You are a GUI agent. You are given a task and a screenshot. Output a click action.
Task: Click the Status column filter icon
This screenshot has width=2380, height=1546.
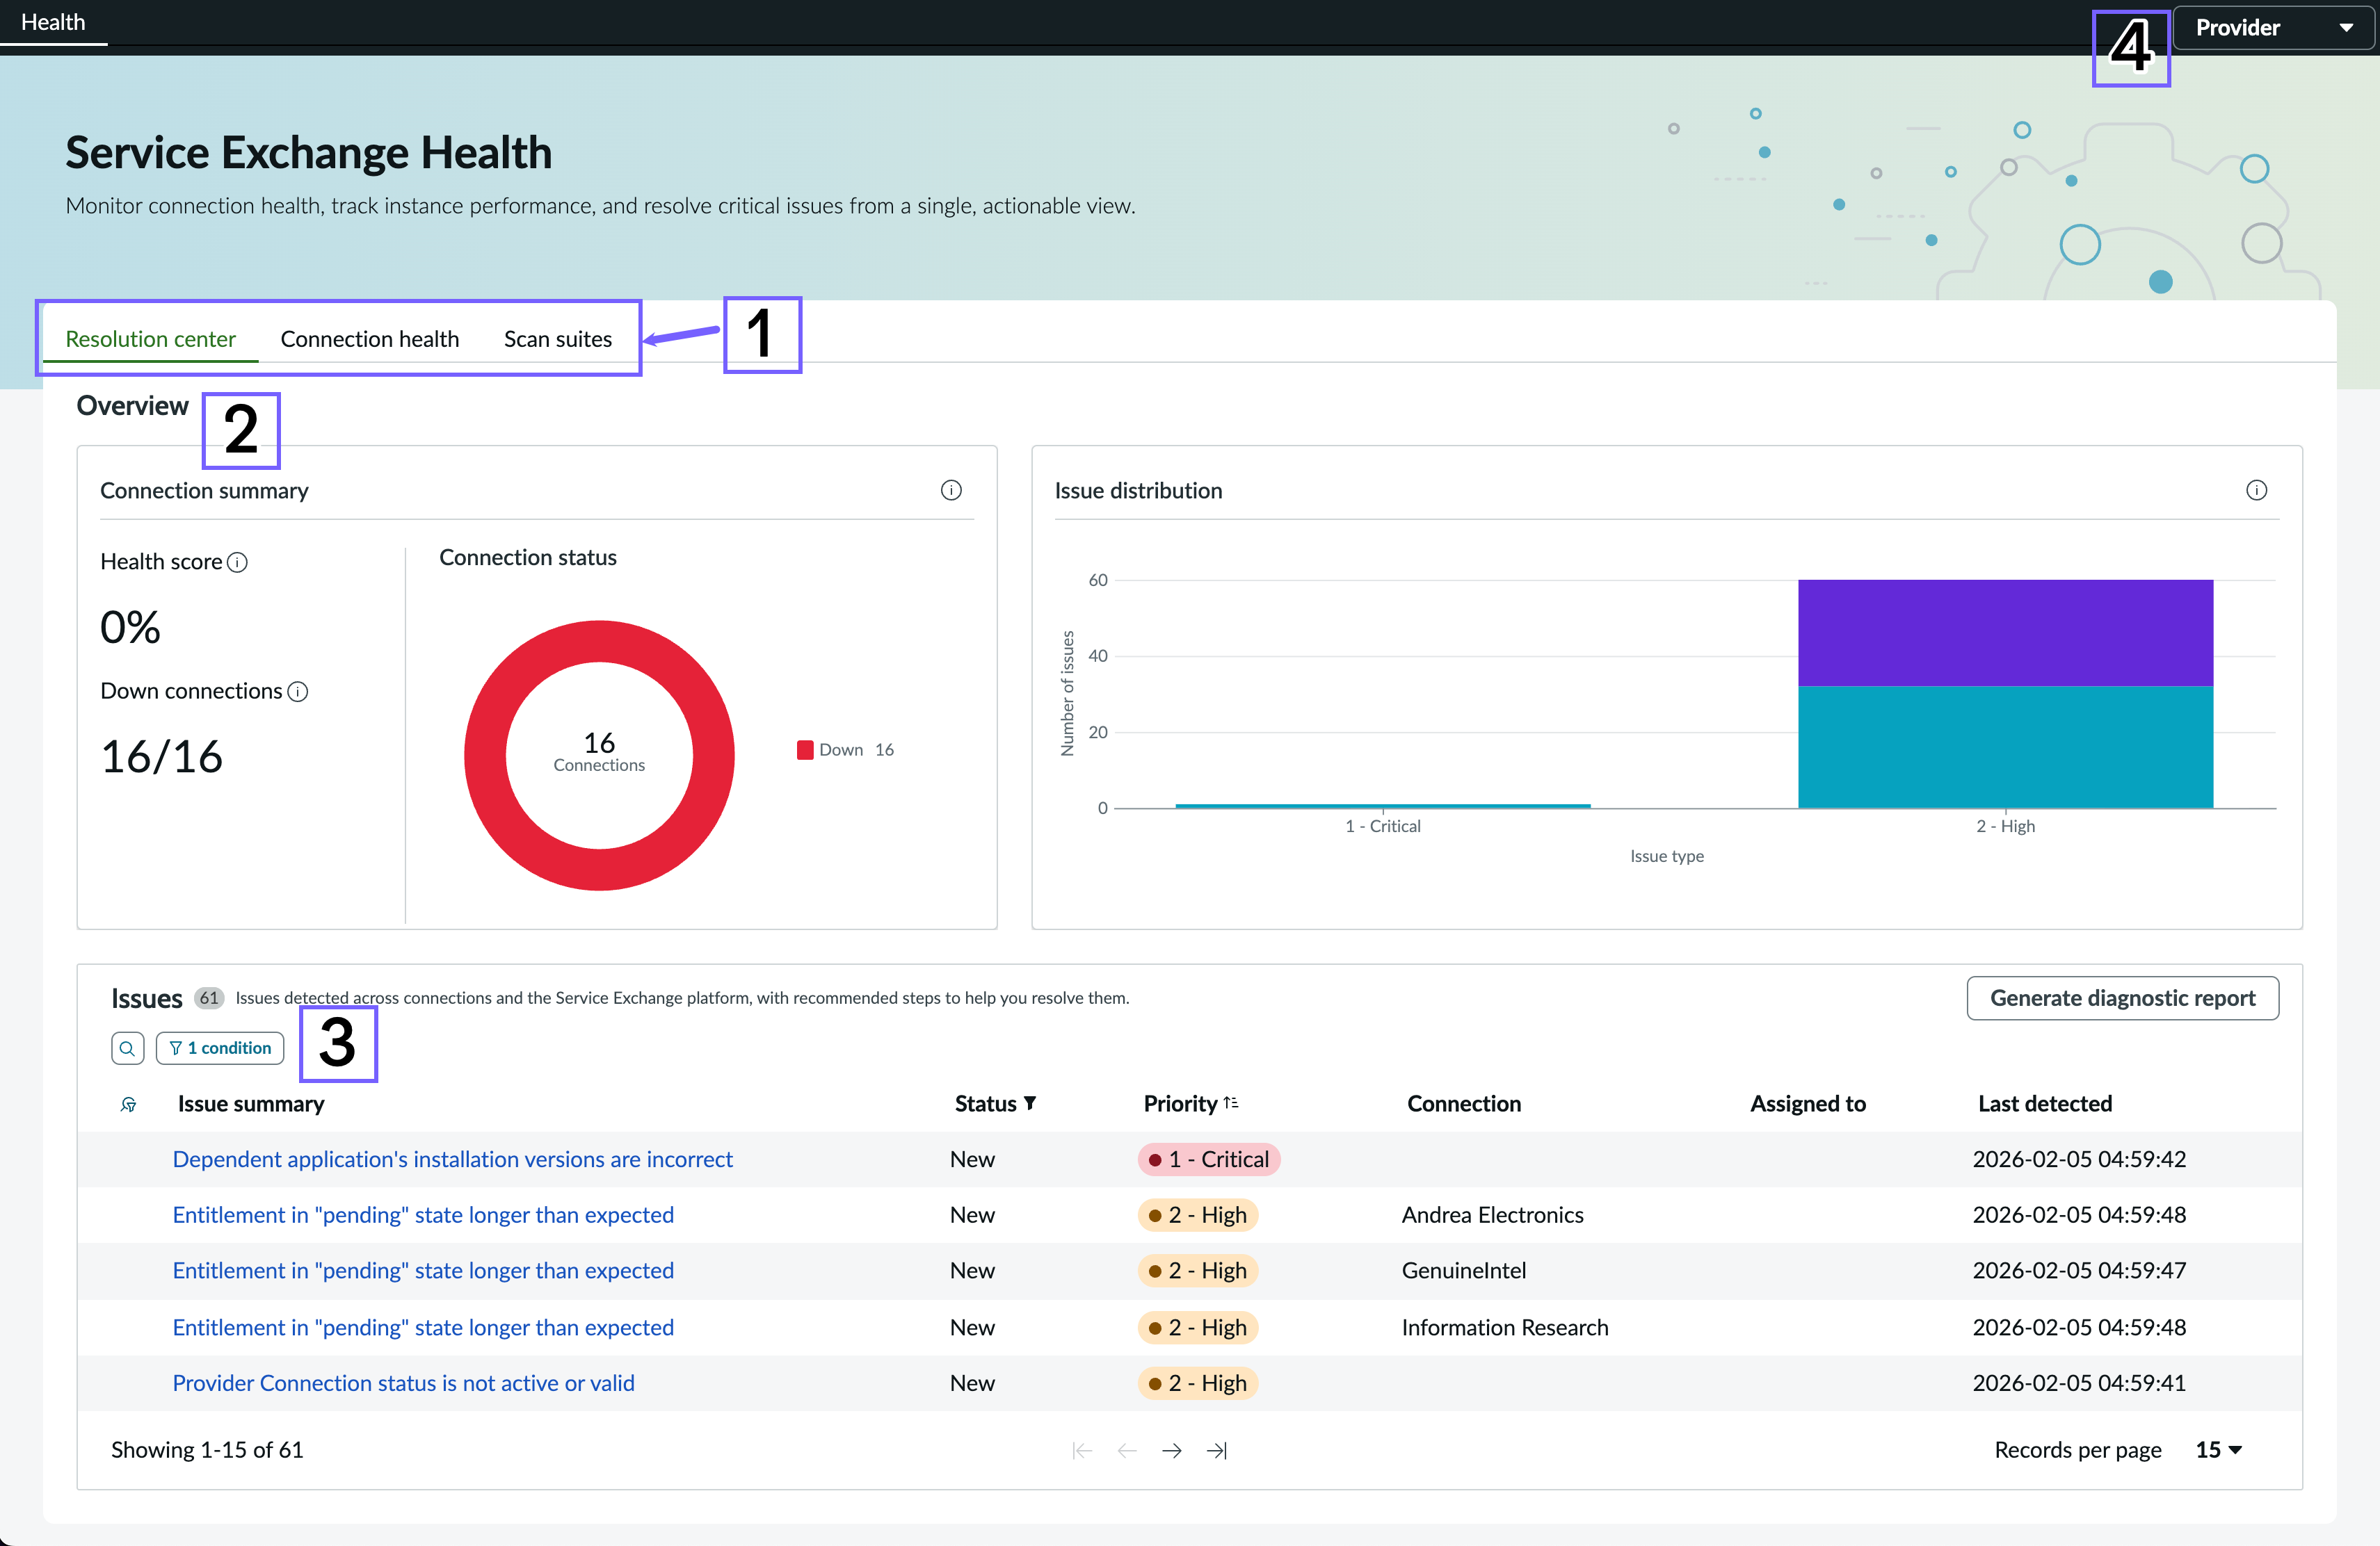point(1030,1103)
